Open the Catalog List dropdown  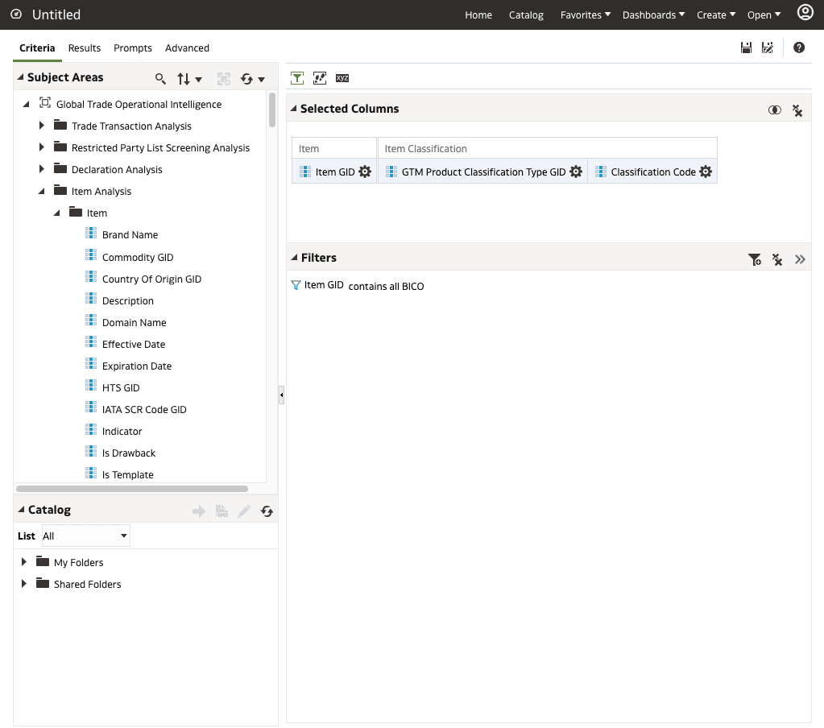point(85,536)
